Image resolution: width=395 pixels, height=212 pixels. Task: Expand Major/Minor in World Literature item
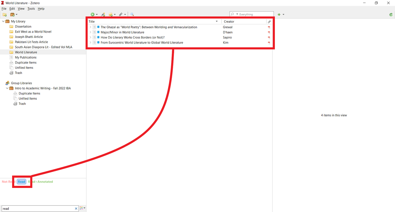90,32
